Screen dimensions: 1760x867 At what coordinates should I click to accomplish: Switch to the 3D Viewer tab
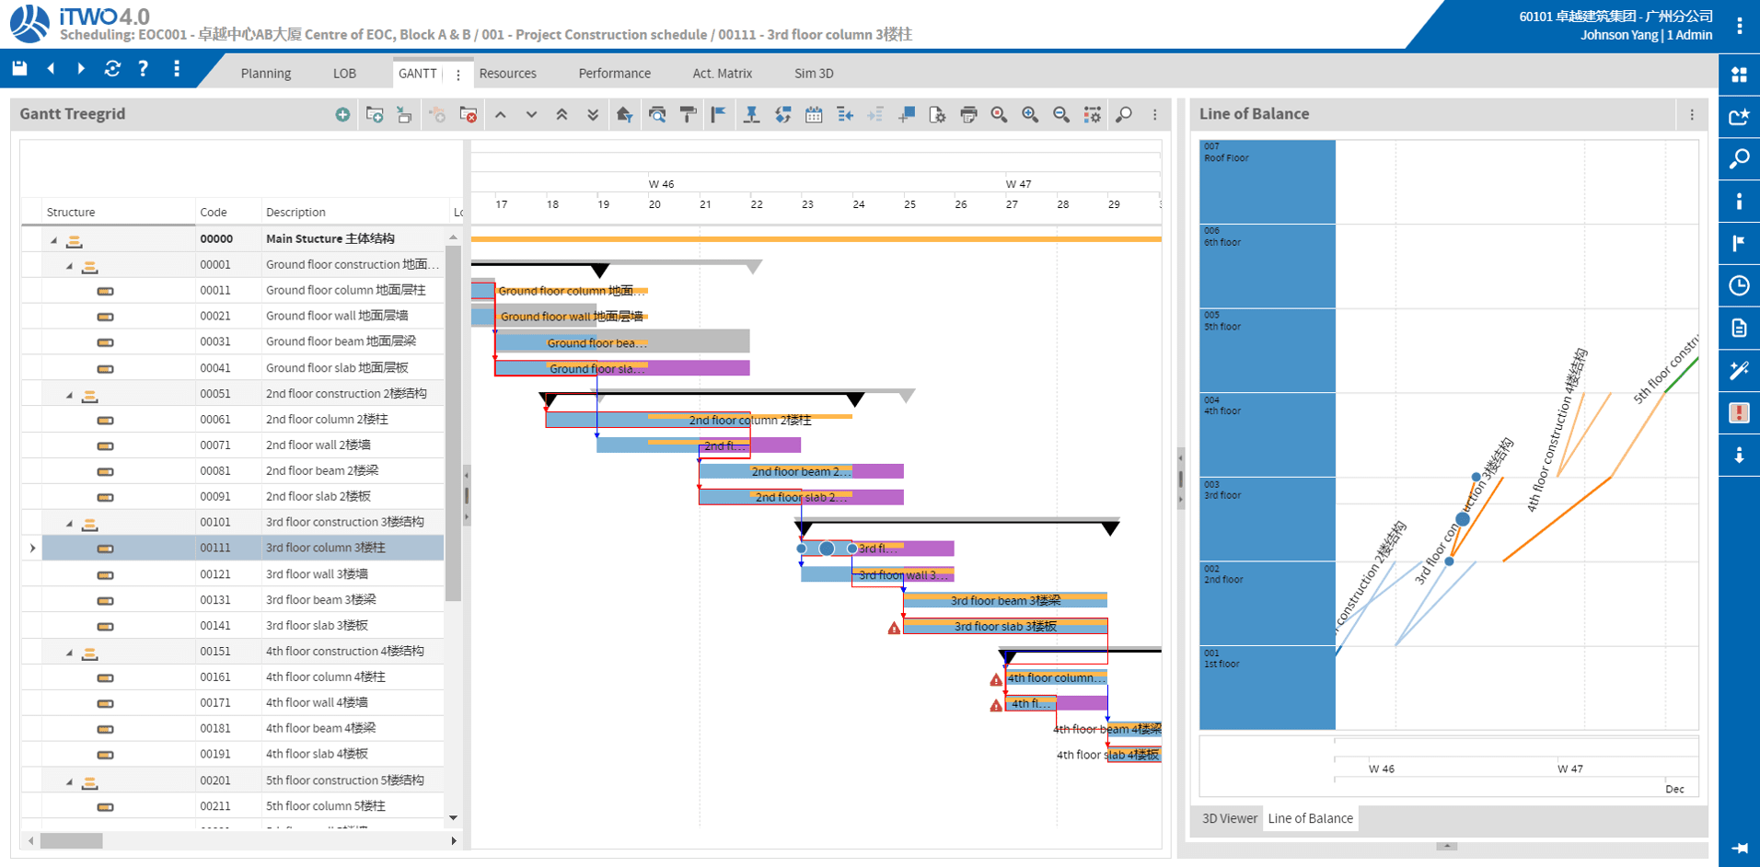point(1229,818)
